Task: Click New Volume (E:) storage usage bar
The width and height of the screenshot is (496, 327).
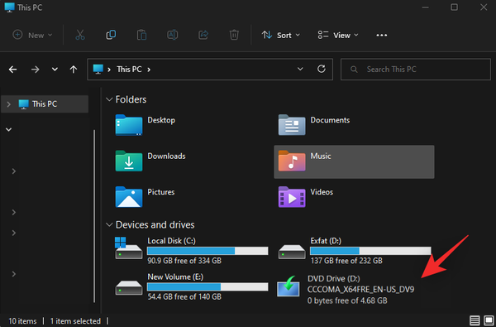Action: pyautogui.click(x=207, y=287)
